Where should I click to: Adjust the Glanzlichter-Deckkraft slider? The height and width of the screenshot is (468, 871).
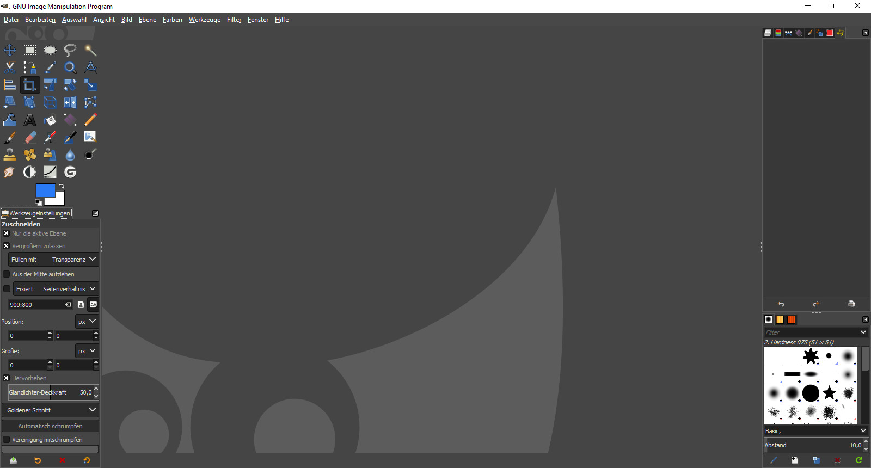(x=51, y=392)
